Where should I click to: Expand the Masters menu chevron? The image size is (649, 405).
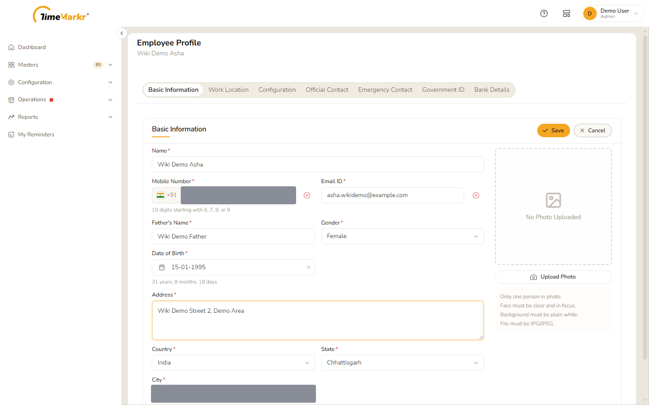pos(110,65)
